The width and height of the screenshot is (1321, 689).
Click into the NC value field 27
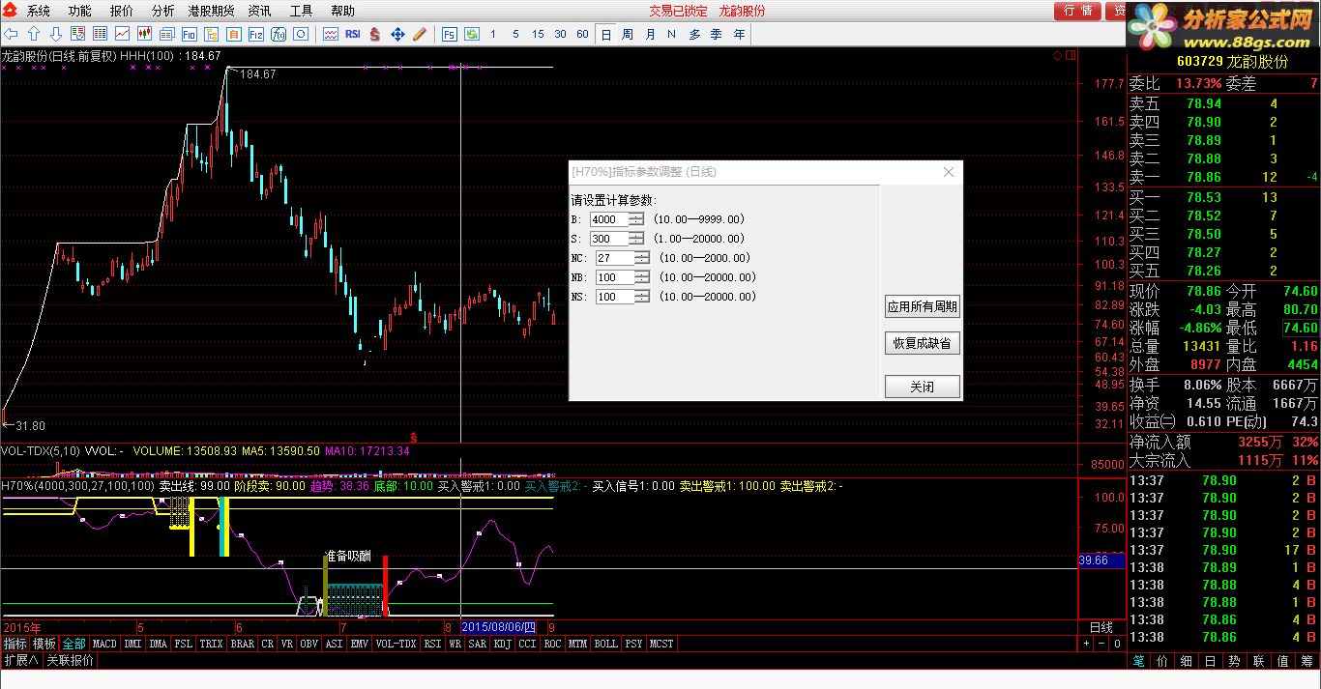(x=615, y=258)
